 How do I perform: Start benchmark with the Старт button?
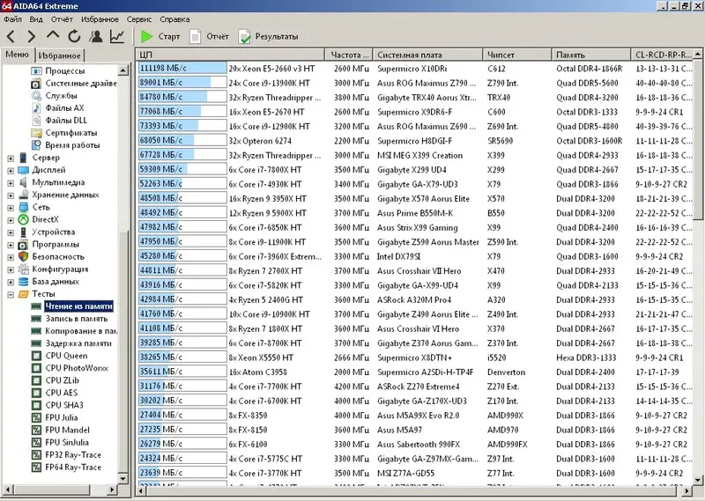(x=160, y=36)
